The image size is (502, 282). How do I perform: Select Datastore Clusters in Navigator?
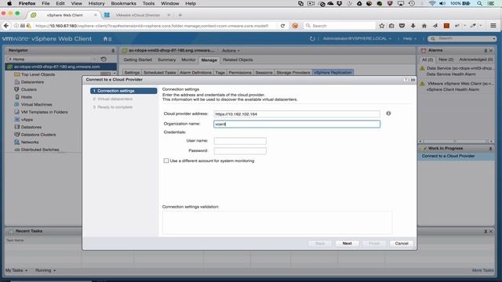point(38,135)
